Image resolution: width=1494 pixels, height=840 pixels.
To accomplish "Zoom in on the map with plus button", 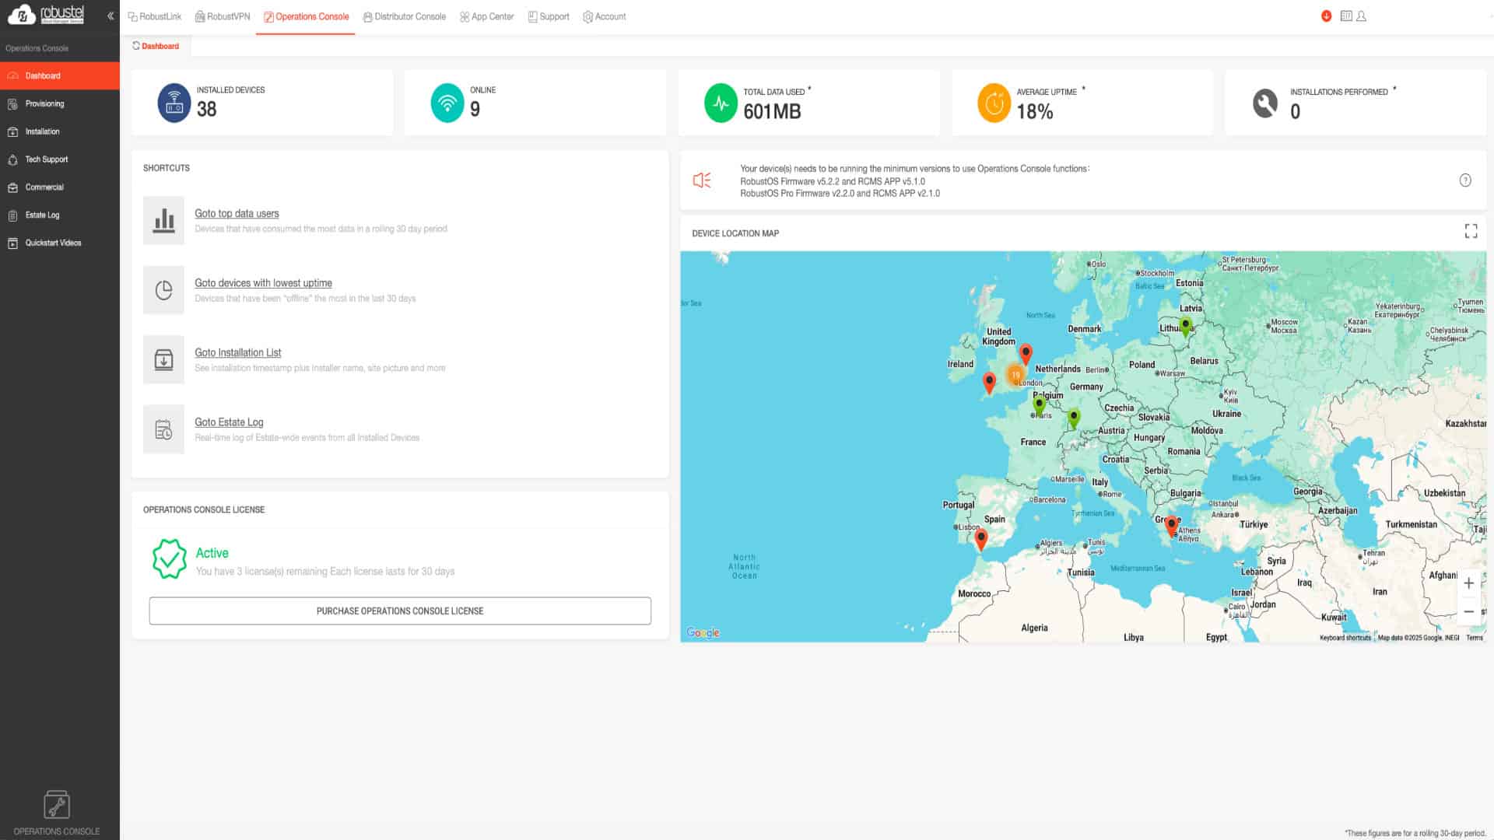I will point(1468,583).
